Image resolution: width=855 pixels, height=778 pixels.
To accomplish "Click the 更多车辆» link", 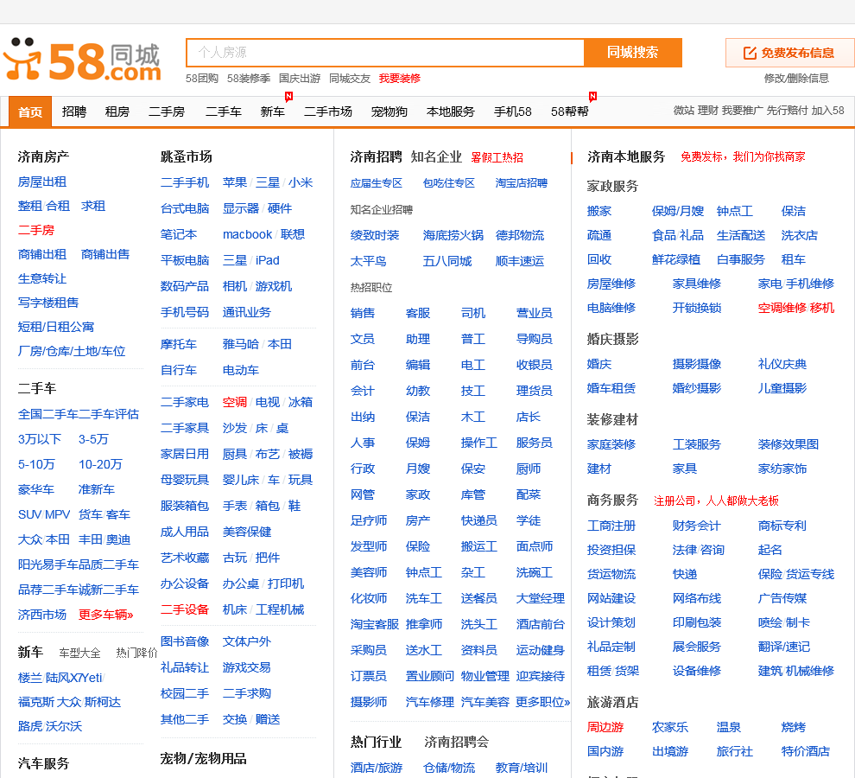I will point(105,615).
